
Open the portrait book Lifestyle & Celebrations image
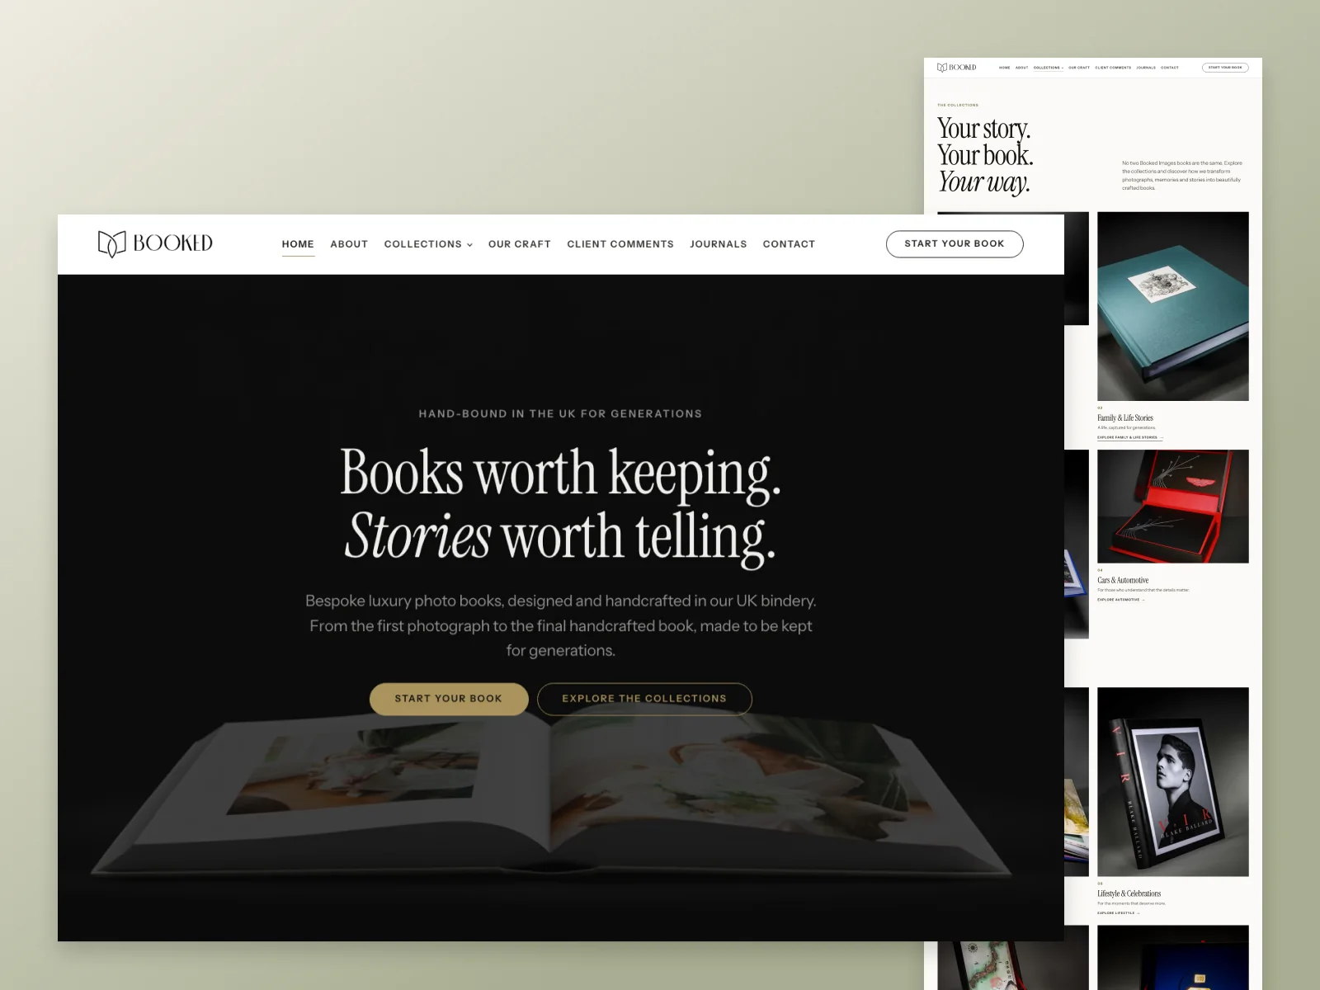pos(1173,782)
